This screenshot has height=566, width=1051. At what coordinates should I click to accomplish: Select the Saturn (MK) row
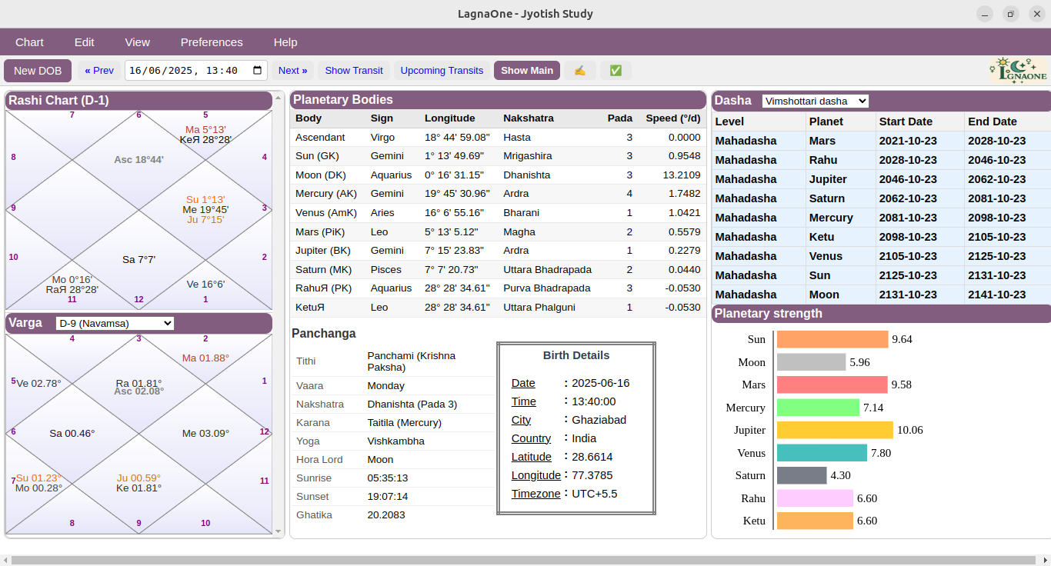pos(498,269)
